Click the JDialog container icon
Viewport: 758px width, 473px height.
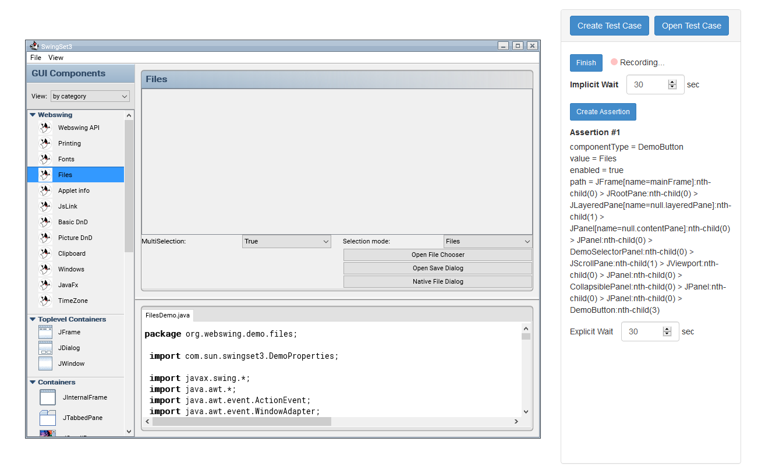click(45, 348)
